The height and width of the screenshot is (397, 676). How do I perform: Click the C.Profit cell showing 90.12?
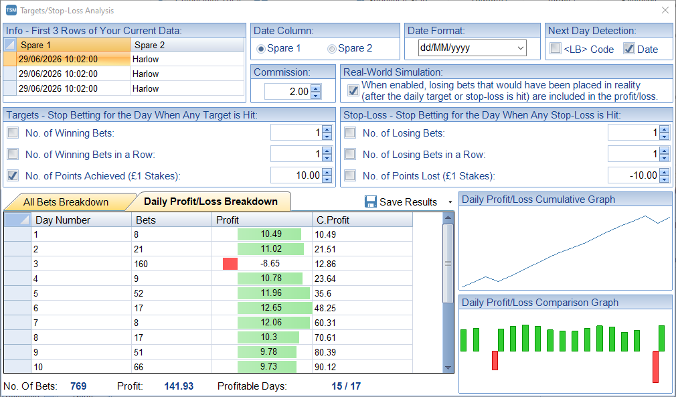click(x=362, y=367)
